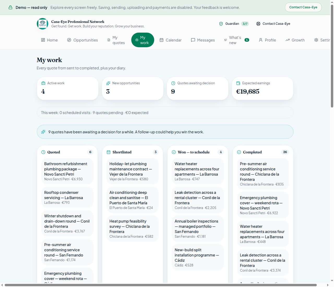Screen dimensions: 334x287
Task: View the What's new tab
Action: (237, 40)
